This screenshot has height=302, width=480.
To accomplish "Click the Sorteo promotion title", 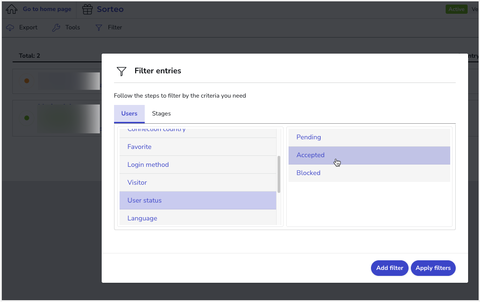I will tap(110, 9).
